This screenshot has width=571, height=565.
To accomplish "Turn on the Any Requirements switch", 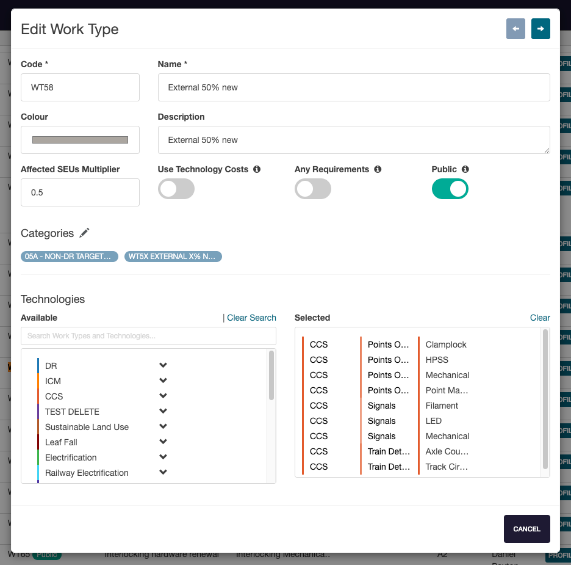I will (x=313, y=189).
